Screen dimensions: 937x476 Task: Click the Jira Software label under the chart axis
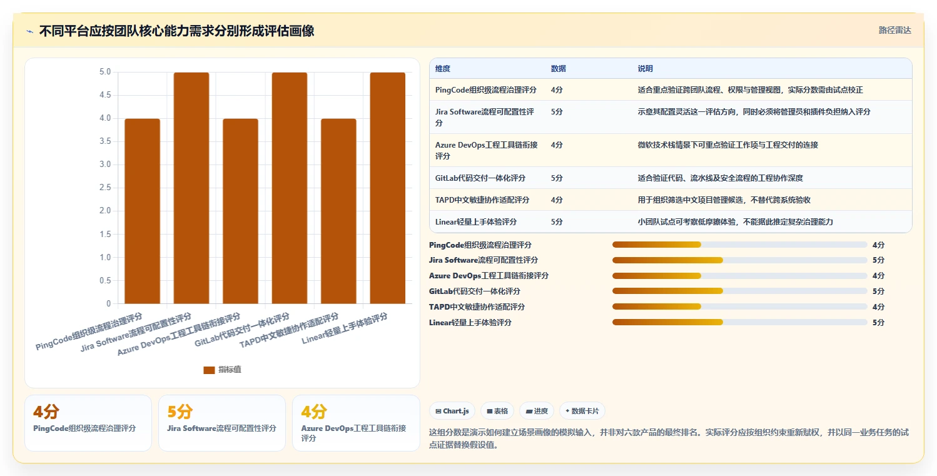click(136, 332)
